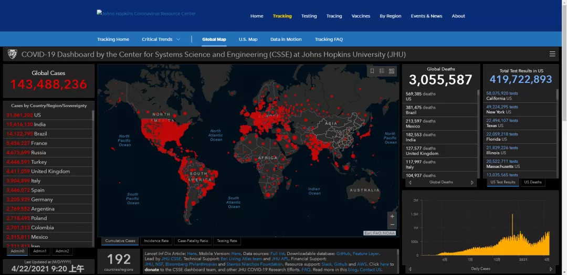
Task: Go to previous Global Deaths panel arrow
Action: click(410, 183)
